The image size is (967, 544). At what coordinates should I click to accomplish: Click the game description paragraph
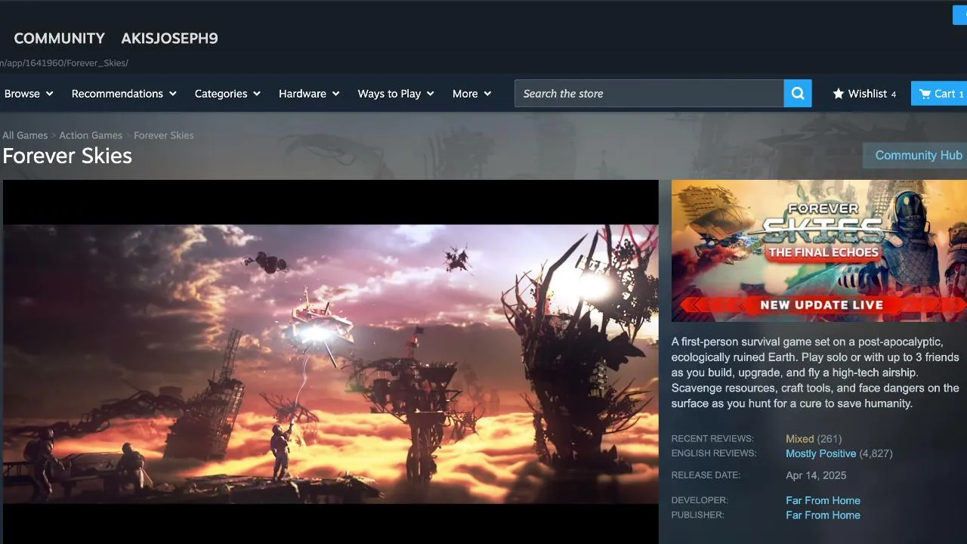815,372
